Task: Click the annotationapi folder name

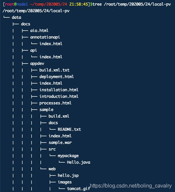Action: [x=45, y=37]
